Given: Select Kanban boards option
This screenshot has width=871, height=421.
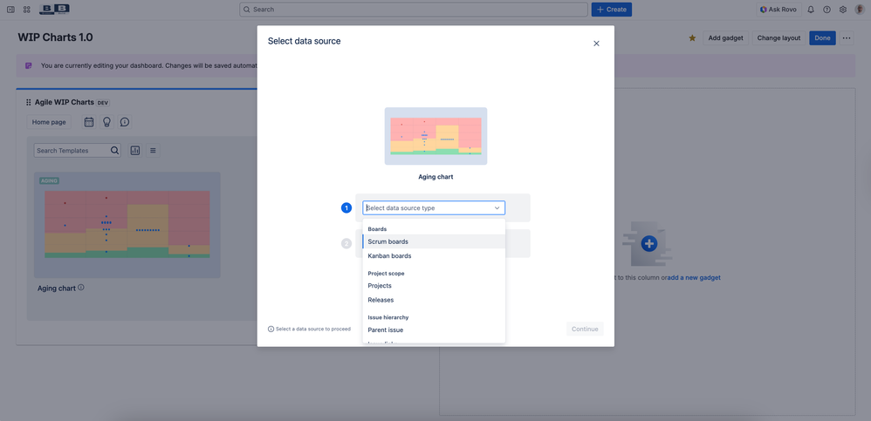Looking at the screenshot, I should 434,255.
